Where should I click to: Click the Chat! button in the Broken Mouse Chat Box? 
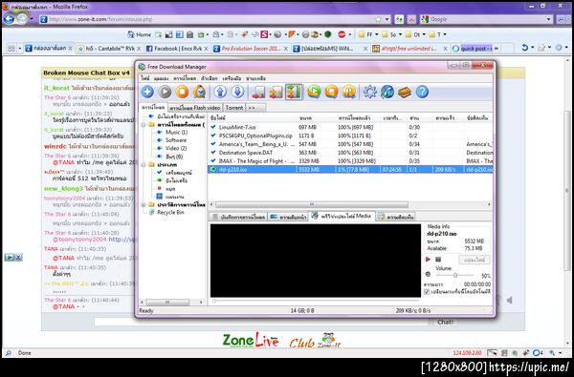(445, 322)
